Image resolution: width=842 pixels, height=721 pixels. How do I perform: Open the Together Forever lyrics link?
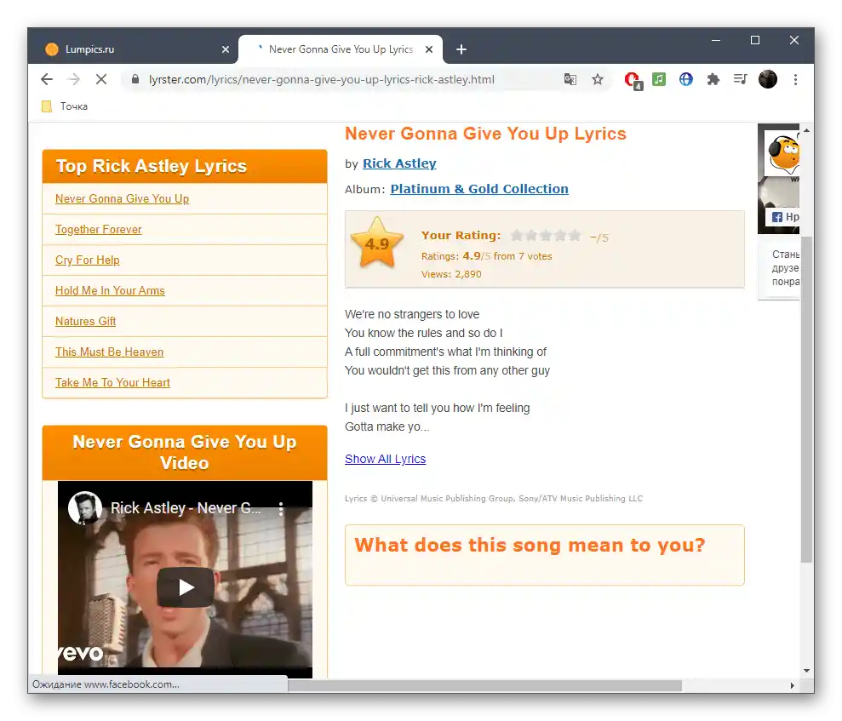tap(98, 229)
